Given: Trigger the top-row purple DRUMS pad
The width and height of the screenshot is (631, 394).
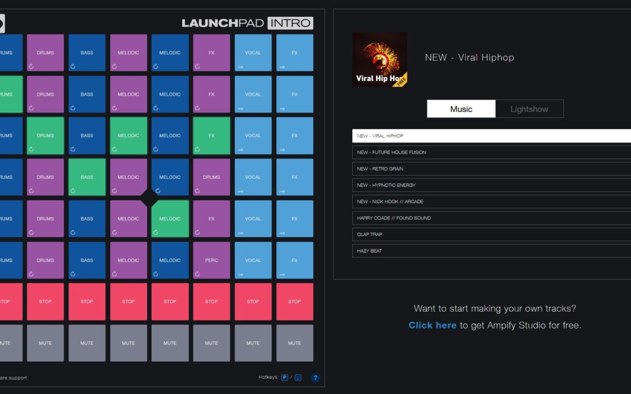Looking at the screenshot, I should coord(46,53).
